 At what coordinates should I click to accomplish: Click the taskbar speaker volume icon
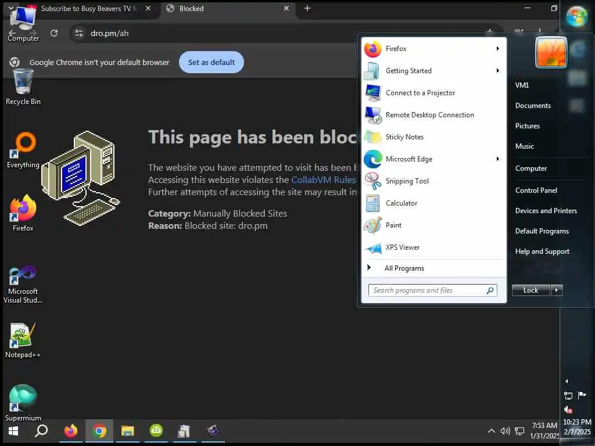(505, 431)
